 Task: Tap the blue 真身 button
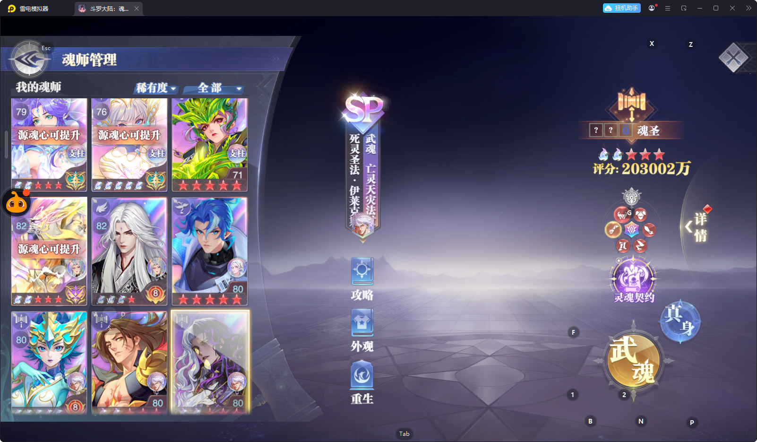680,321
